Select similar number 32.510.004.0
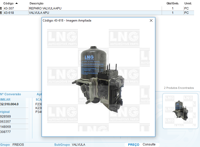The height and width of the screenshot is (147, 200). 9,104
